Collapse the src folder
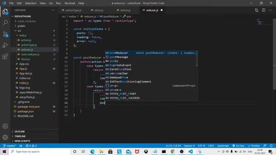Screen dimensions: 276x155 point(19,31)
